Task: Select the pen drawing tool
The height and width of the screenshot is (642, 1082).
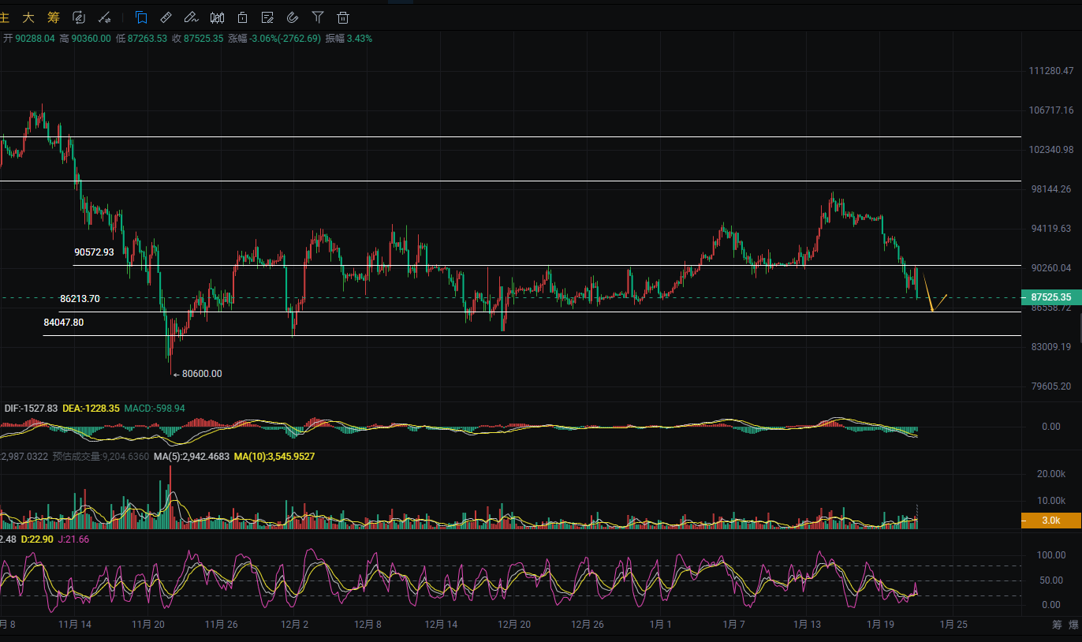Action: [191, 17]
